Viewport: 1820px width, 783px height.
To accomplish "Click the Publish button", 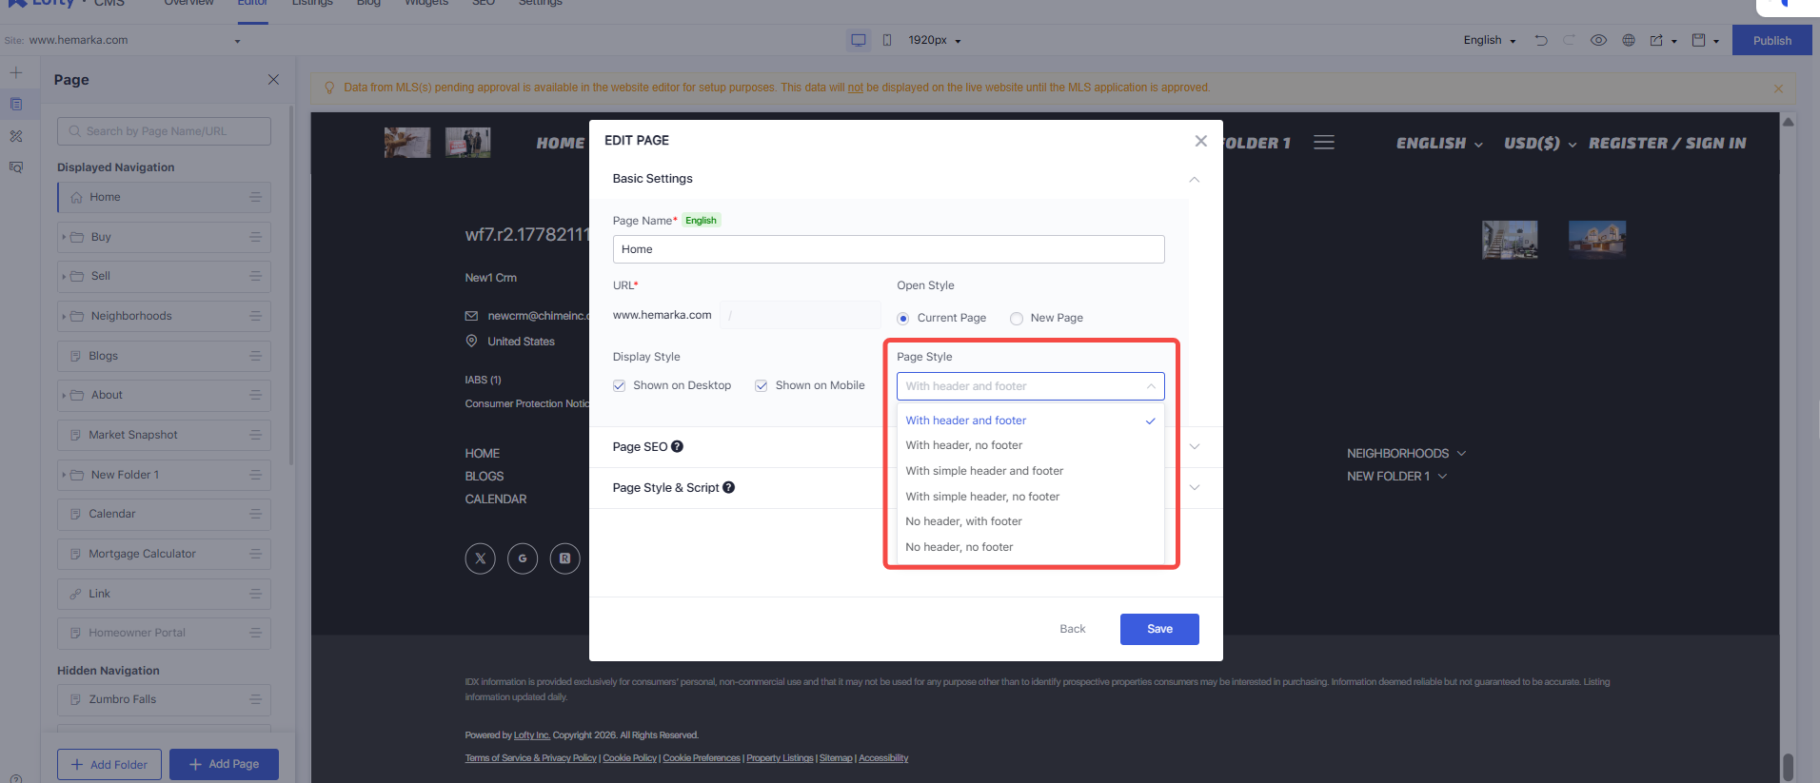I will 1771,40.
